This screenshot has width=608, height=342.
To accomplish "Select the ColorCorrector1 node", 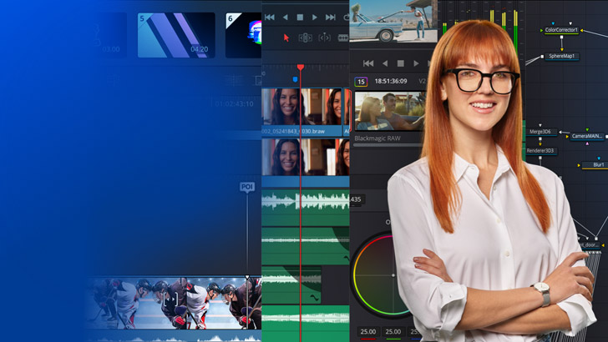I will click(x=561, y=30).
